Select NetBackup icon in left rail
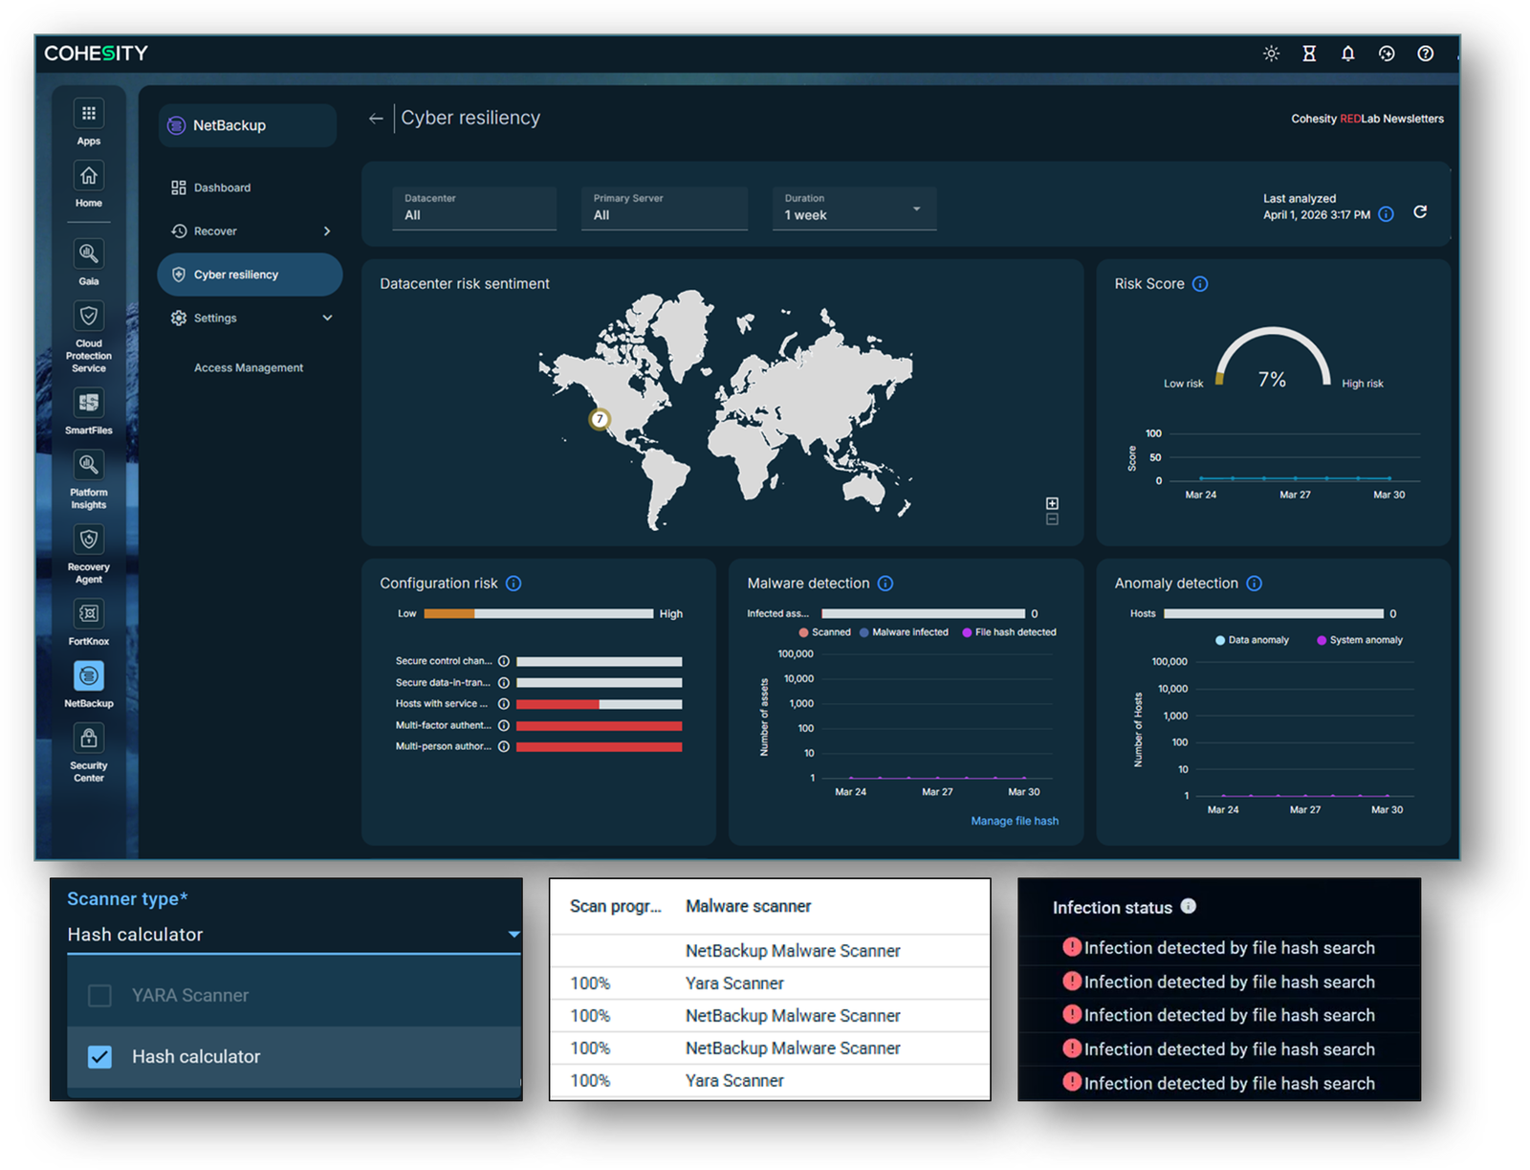This screenshot has height=1170, width=1530. coord(89,676)
